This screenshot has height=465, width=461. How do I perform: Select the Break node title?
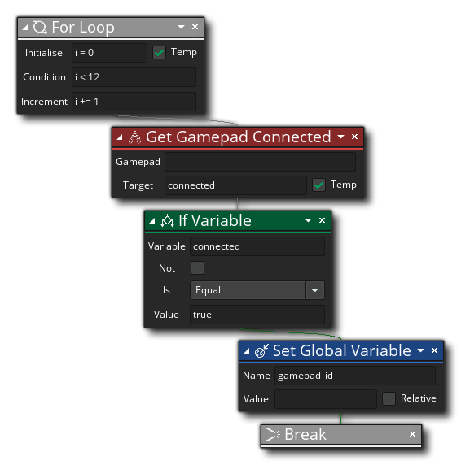point(305,434)
